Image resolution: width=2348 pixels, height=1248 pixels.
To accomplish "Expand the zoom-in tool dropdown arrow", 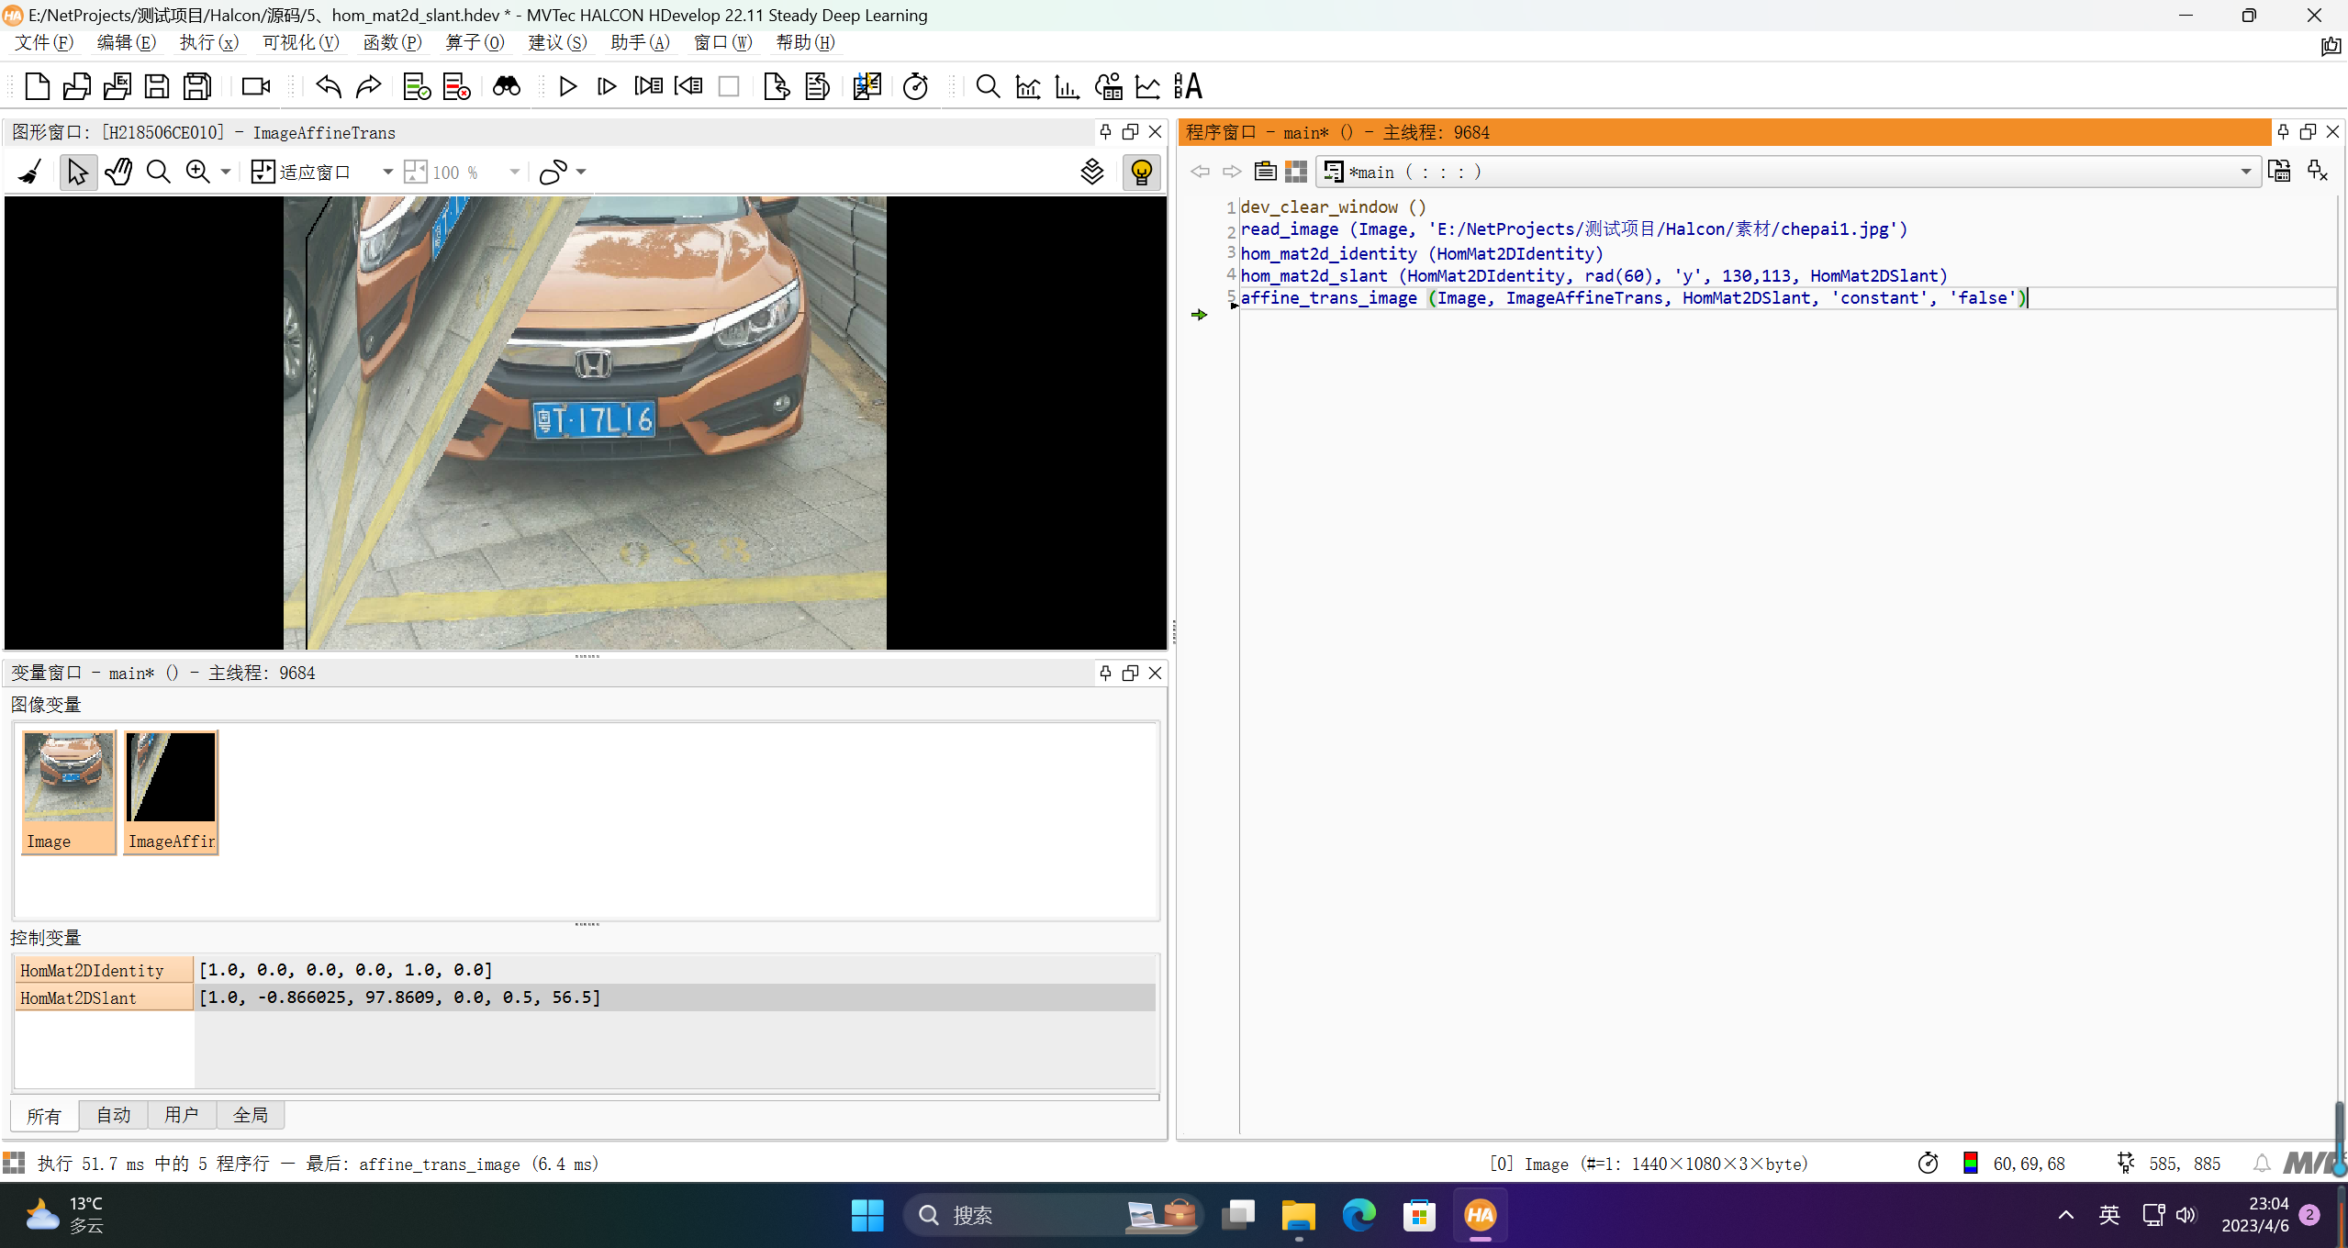I will [226, 172].
